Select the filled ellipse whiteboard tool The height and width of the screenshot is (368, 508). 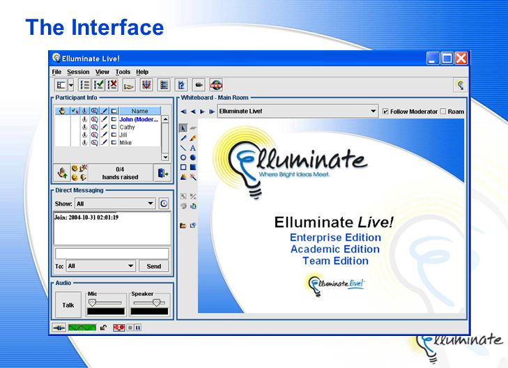click(193, 158)
